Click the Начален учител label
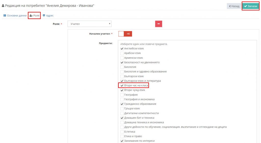 100,34
